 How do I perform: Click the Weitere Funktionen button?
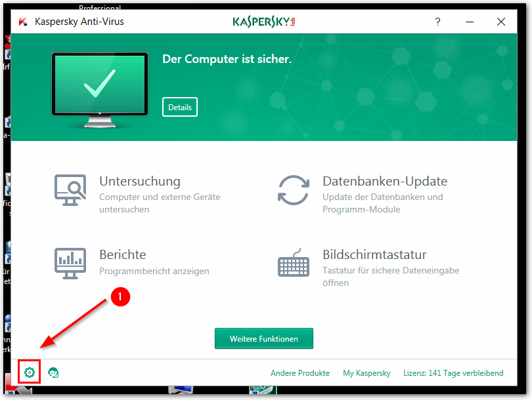(x=263, y=338)
